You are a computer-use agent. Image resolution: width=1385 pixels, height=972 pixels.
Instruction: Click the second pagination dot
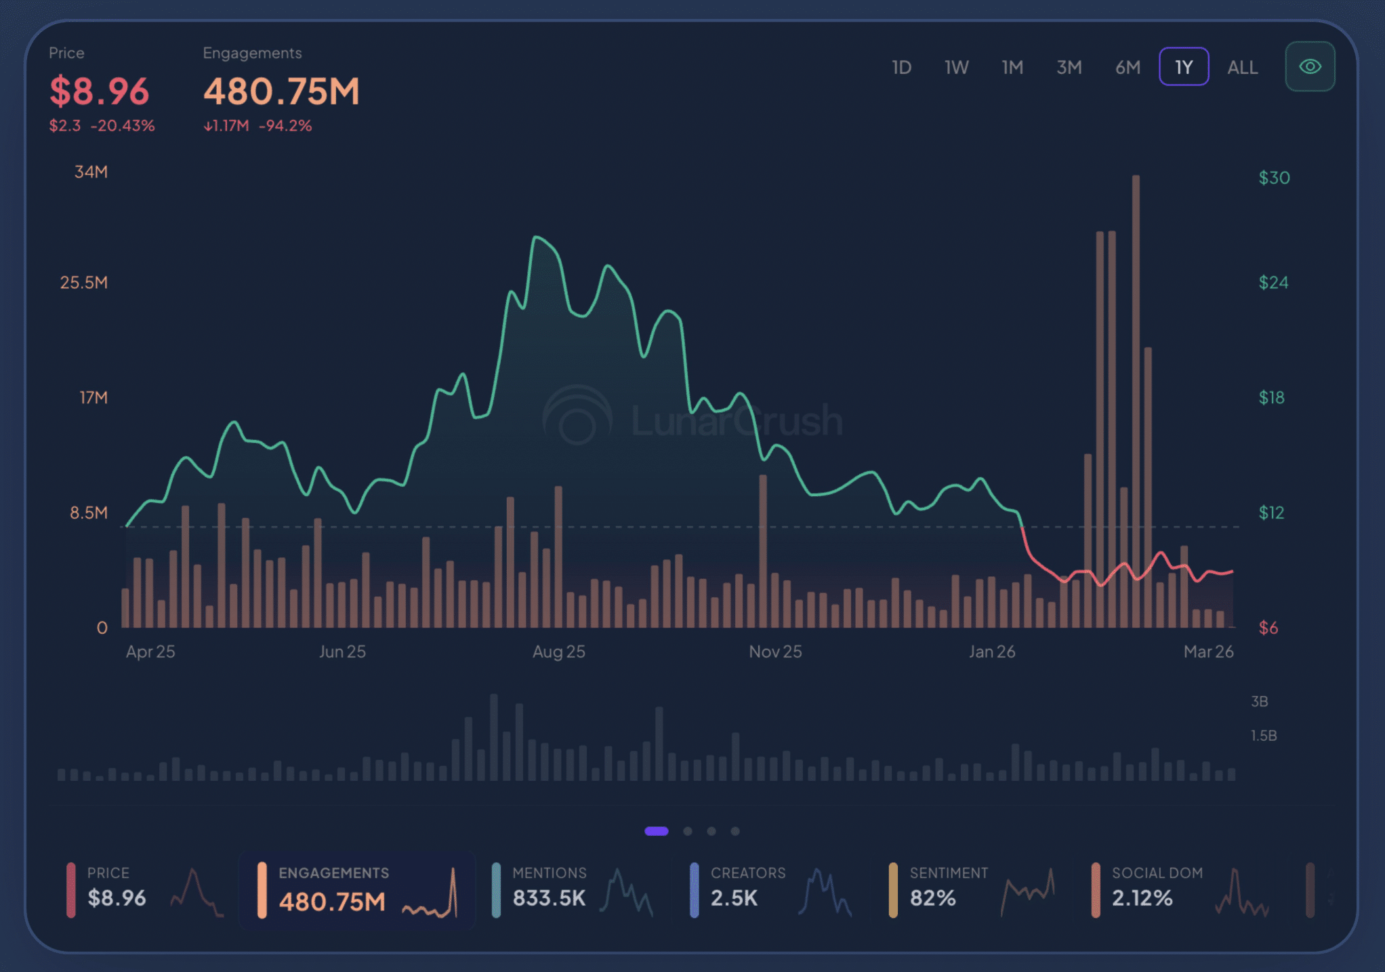click(x=687, y=831)
